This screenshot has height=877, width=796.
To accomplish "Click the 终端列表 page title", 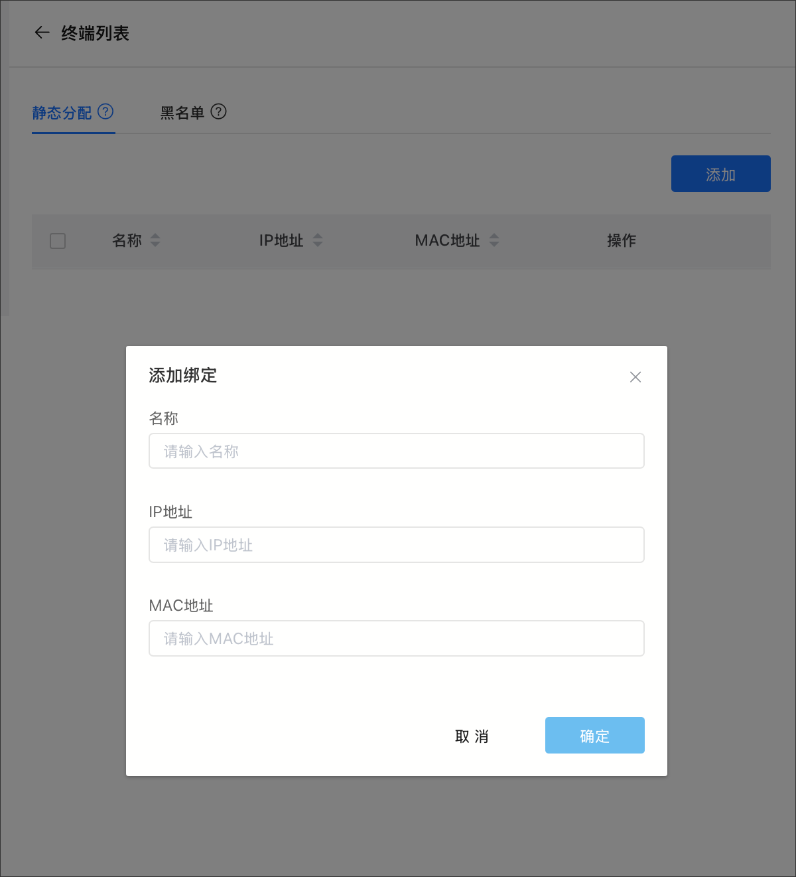I will point(95,33).
